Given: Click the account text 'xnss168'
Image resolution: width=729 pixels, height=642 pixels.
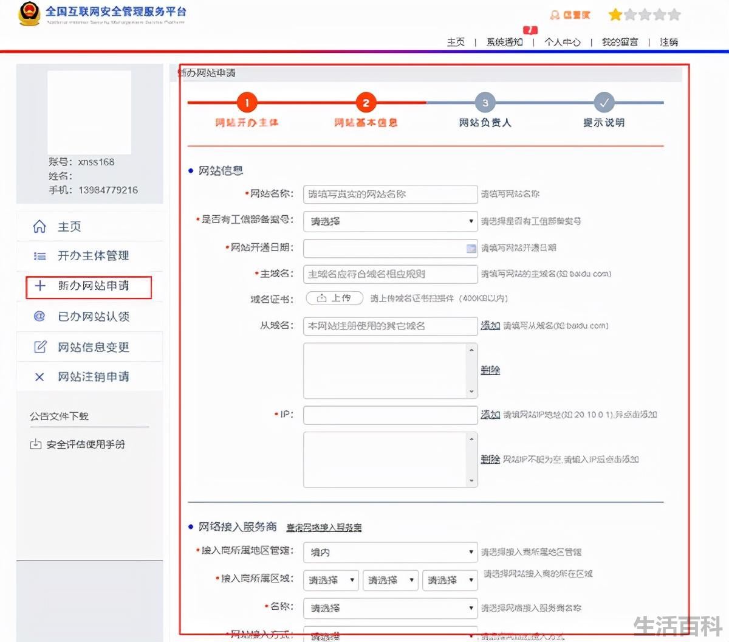Looking at the screenshot, I should point(96,162).
